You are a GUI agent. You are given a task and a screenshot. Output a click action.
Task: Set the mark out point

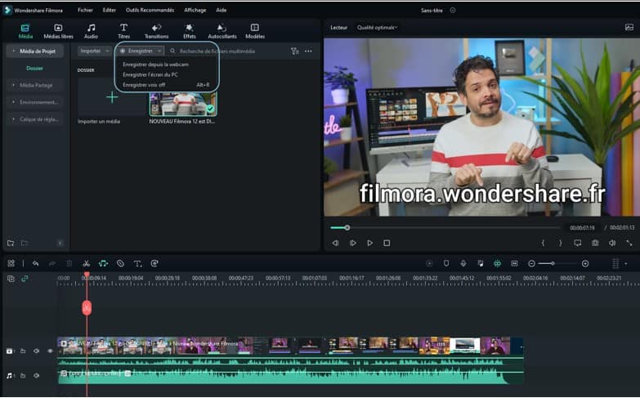(561, 243)
